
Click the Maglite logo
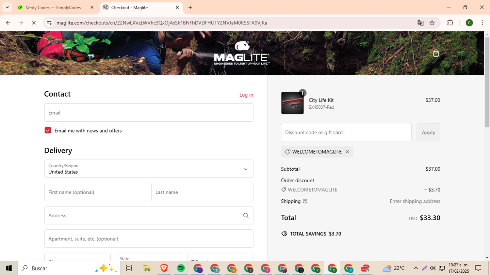241,53
